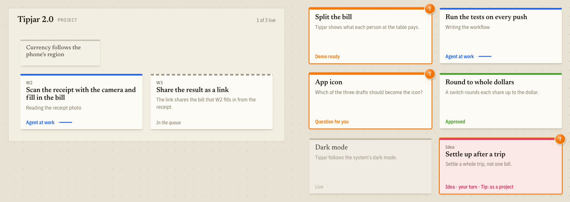Open the App icon card title
The width and height of the screenshot is (570, 202).
coord(329,82)
